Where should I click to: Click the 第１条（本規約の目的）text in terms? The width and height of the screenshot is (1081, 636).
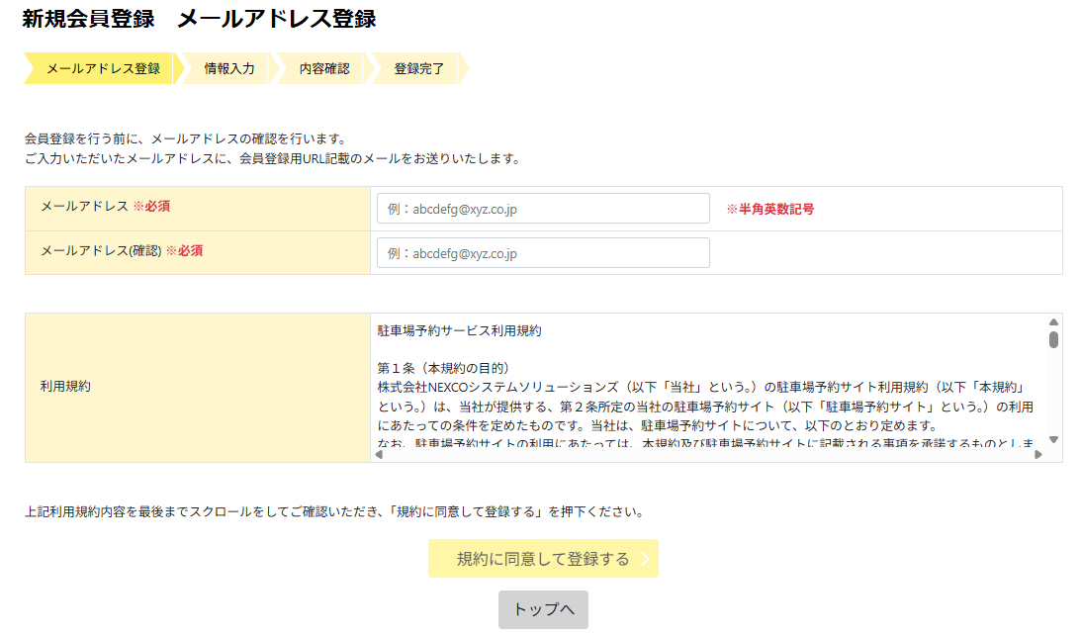pos(443,368)
